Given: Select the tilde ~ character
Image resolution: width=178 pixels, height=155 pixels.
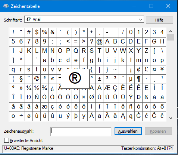Looking at the screenshot, I should 115,70.
